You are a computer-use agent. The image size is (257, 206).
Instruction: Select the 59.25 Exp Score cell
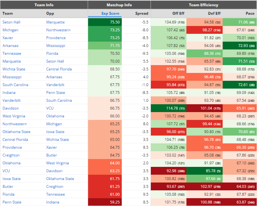(105, 202)
